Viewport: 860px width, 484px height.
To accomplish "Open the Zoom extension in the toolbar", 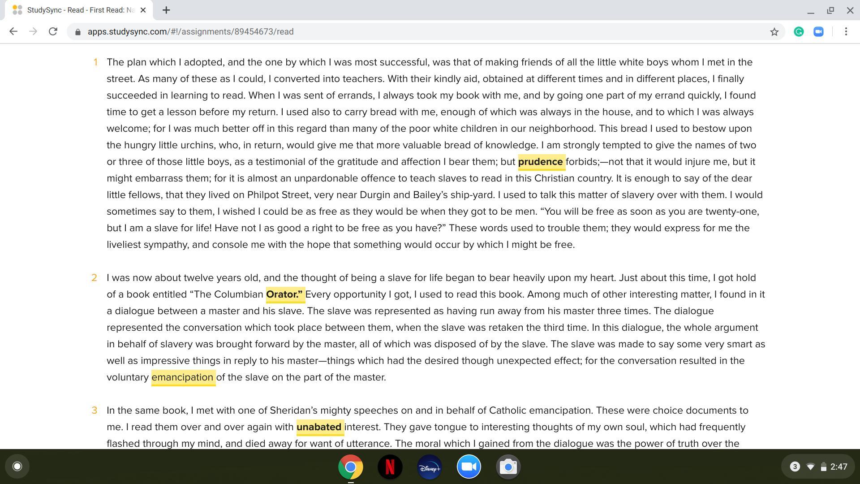I will 818,32.
